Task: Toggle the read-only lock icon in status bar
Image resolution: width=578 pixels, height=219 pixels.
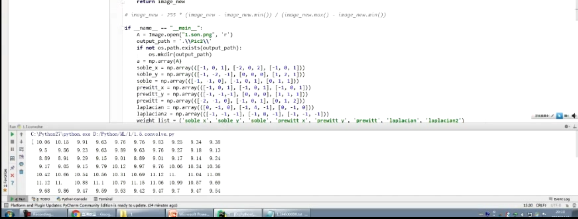Action: 567,205
